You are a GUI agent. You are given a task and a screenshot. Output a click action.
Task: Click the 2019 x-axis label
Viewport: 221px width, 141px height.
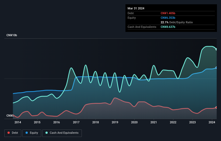point(115,122)
